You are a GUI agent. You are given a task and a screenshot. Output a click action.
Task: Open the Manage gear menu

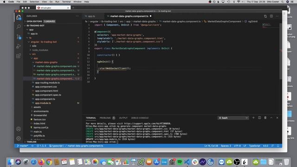click(19, 138)
